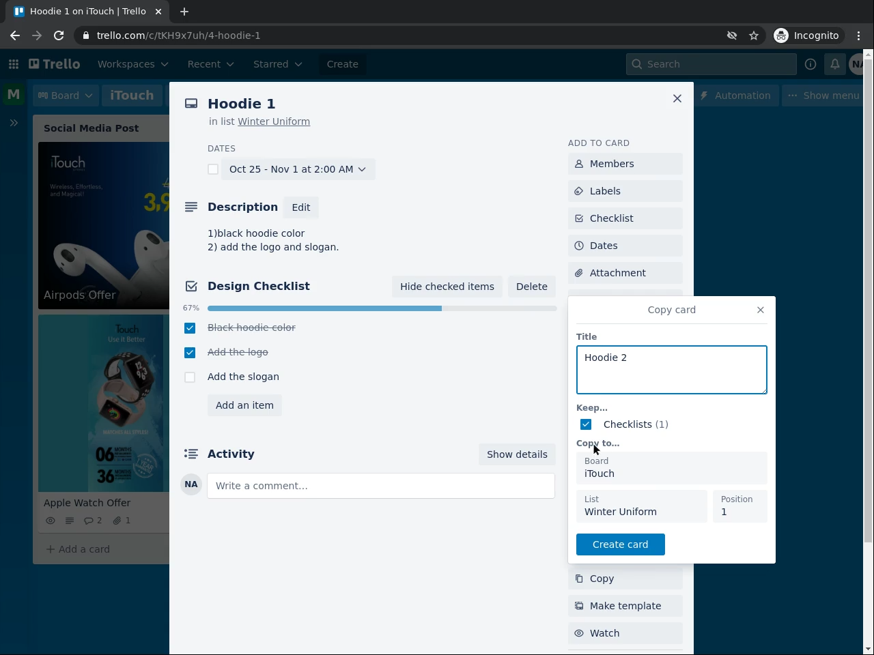Untick Keep Checklists checkbox
Viewport: 874px width, 655px height.
click(x=586, y=424)
